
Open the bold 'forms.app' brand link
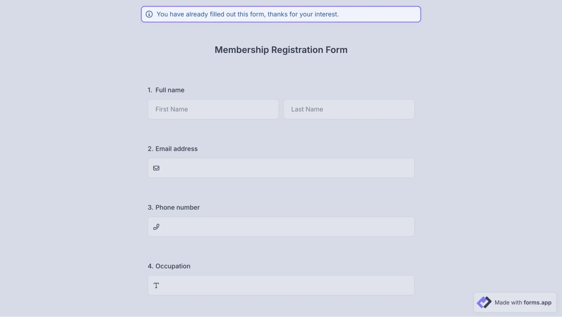tap(538, 303)
